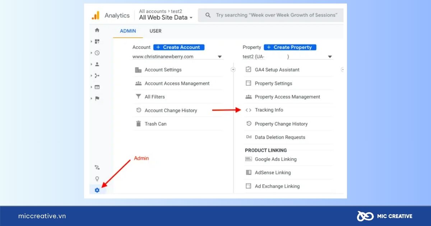Open the Attribution path icon
This screenshot has height=226, width=431.
[x=97, y=168]
